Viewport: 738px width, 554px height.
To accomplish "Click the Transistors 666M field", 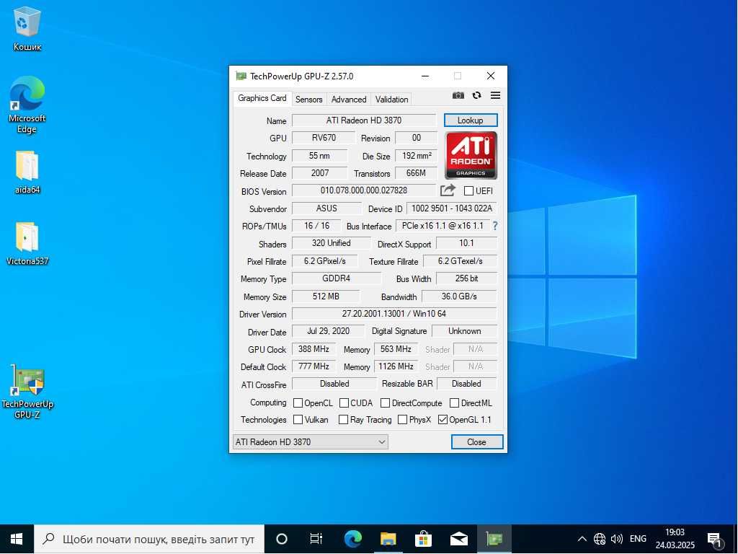I will 416,173.
